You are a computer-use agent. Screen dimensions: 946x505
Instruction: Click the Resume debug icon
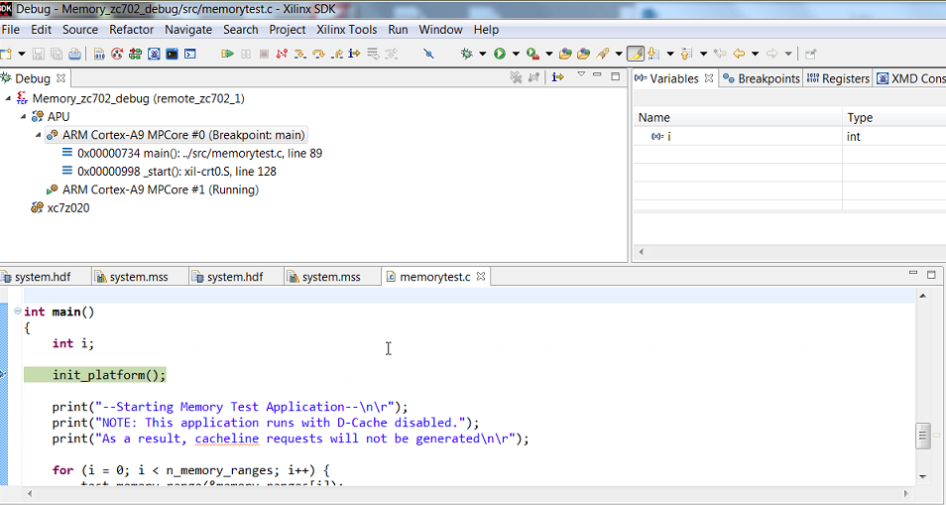pos(227,54)
